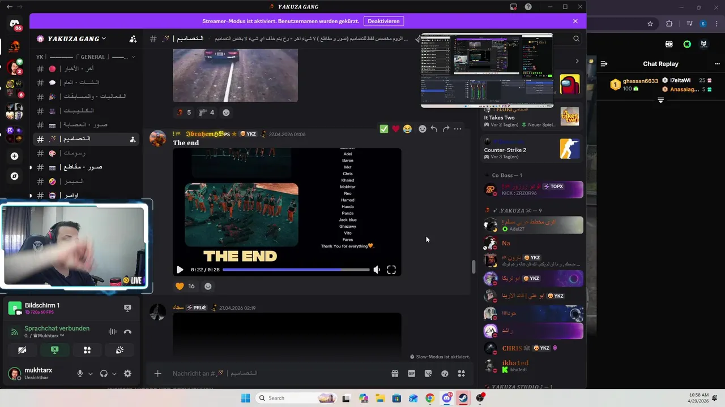Toggle the camera on in voice panel

point(22,350)
